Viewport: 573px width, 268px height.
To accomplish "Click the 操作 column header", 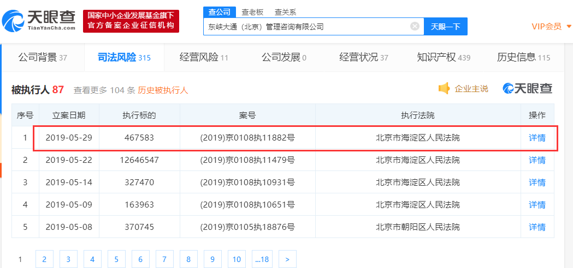I will [537, 115].
